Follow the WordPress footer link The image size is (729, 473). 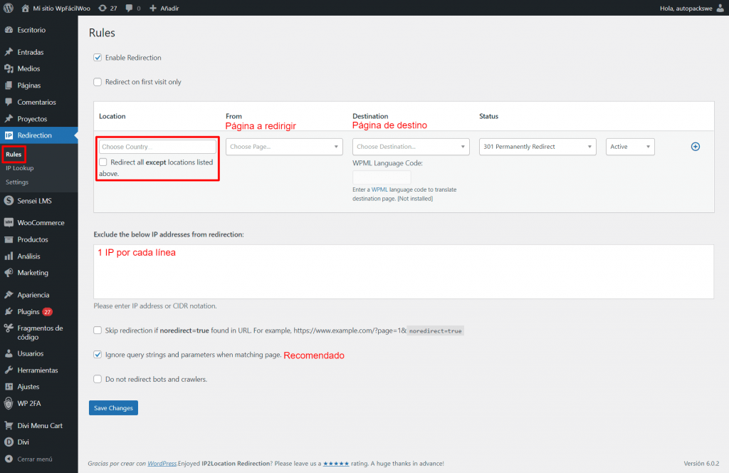[162, 463]
